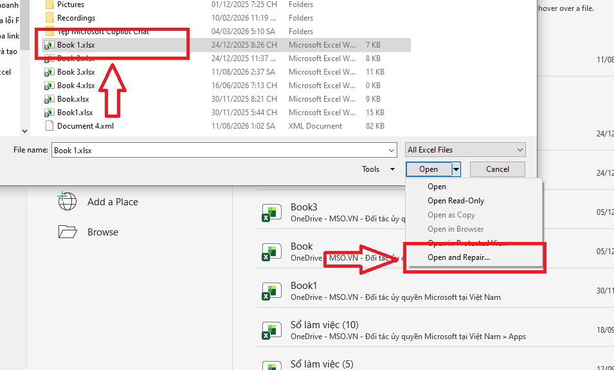Select Book1.xlsx file name
614x370 pixels.
(x=75, y=113)
